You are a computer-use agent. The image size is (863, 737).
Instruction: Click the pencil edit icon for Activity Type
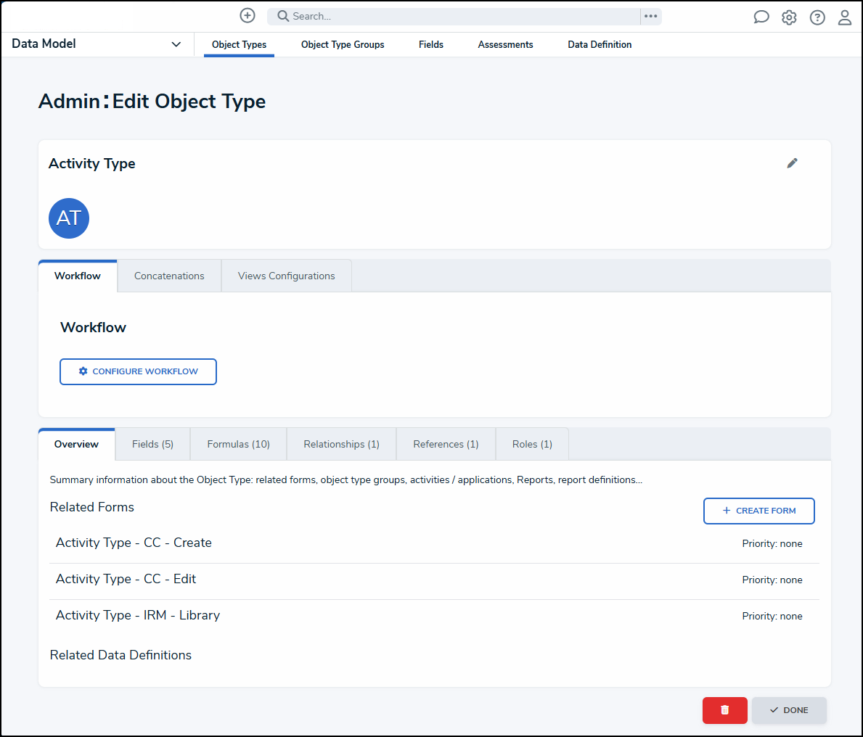[x=792, y=163]
